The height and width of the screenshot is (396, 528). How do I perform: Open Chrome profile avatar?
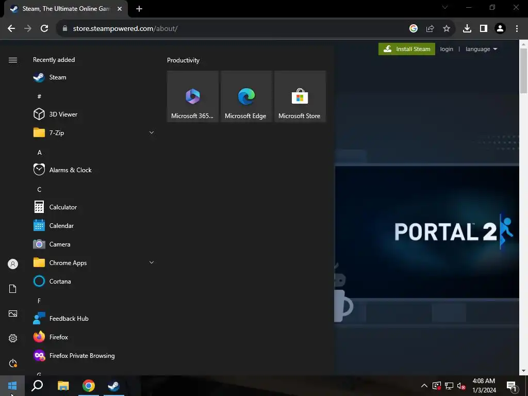point(500,29)
